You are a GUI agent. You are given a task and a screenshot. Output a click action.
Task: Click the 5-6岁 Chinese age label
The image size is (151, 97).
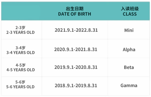click(20, 82)
